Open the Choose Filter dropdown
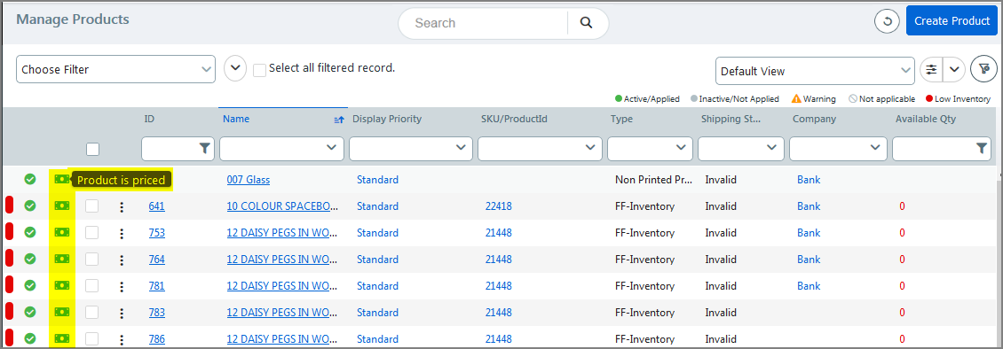 click(x=115, y=69)
